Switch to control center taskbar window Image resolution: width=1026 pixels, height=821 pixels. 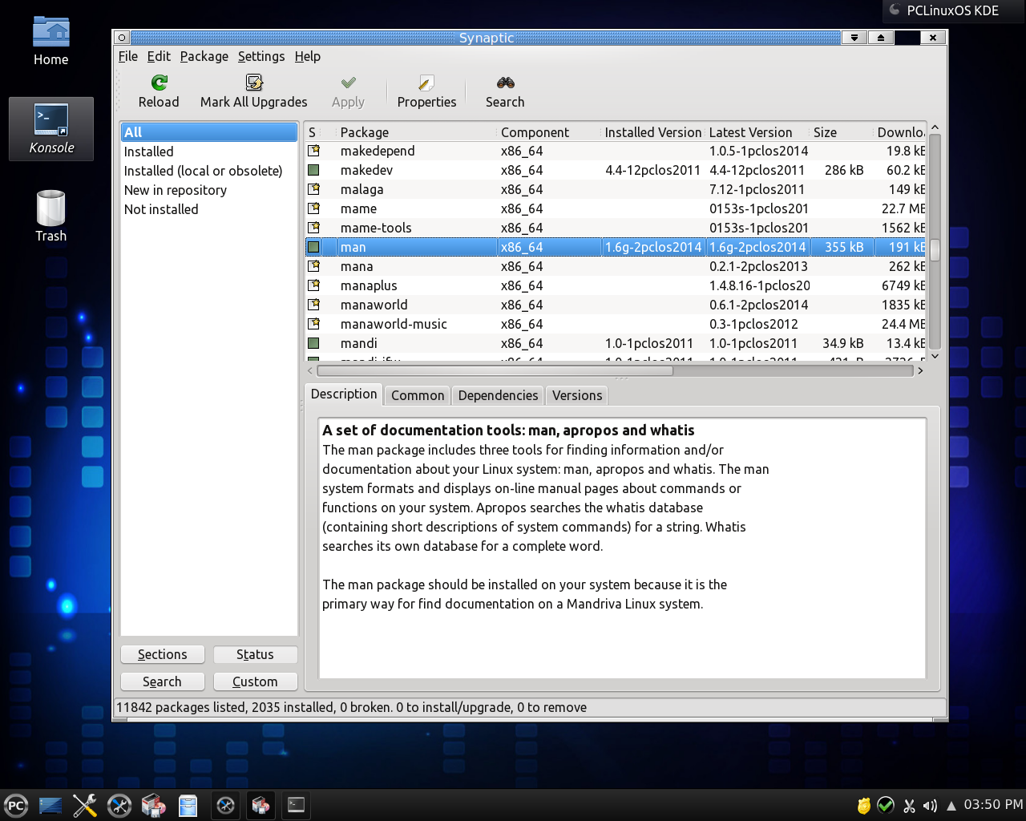point(226,805)
